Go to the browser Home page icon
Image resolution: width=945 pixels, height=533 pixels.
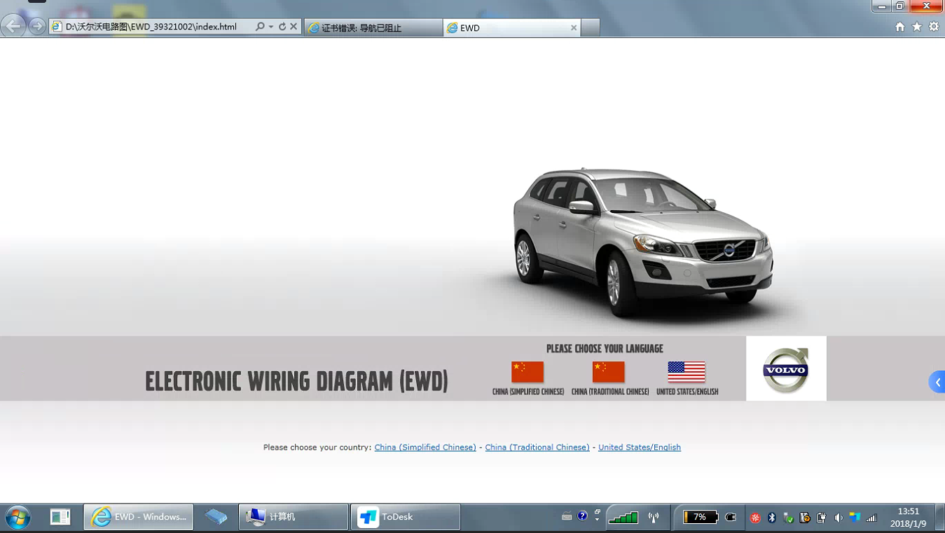click(900, 27)
